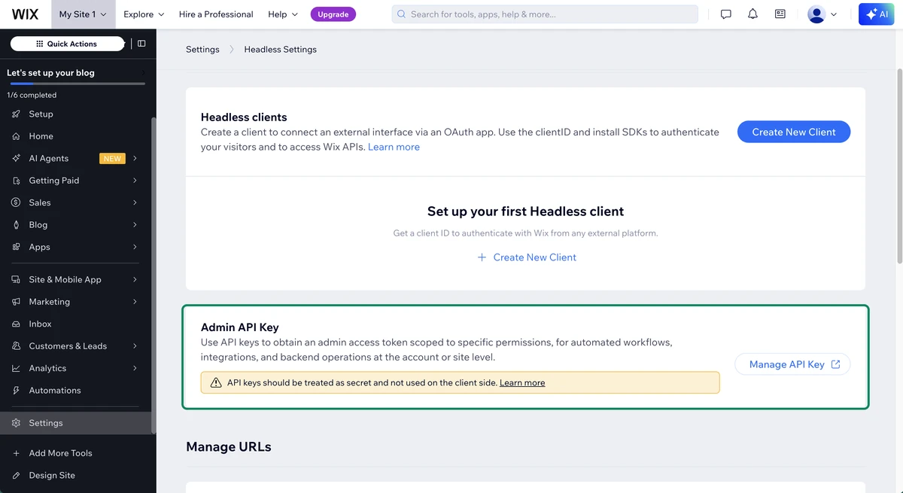Expand the Sales submenu arrow
The height and width of the screenshot is (493, 903).
pos(135,202)
